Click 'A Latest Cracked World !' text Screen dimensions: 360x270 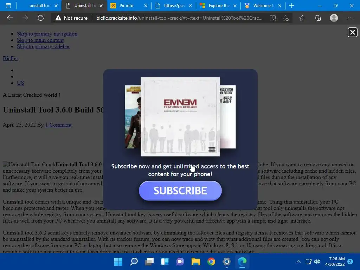[x=31, y=95]
